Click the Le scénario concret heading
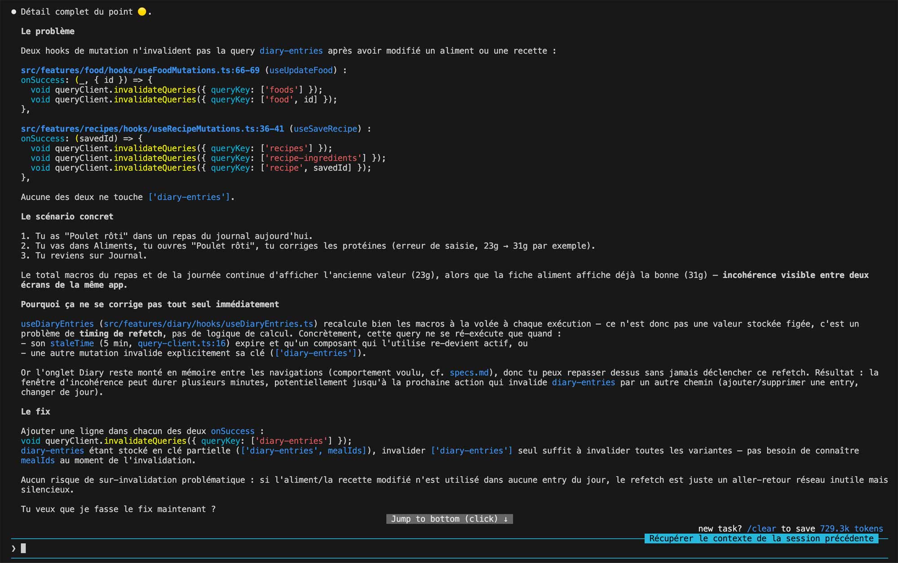The image size is (898, 563). [x=67, y=217]
